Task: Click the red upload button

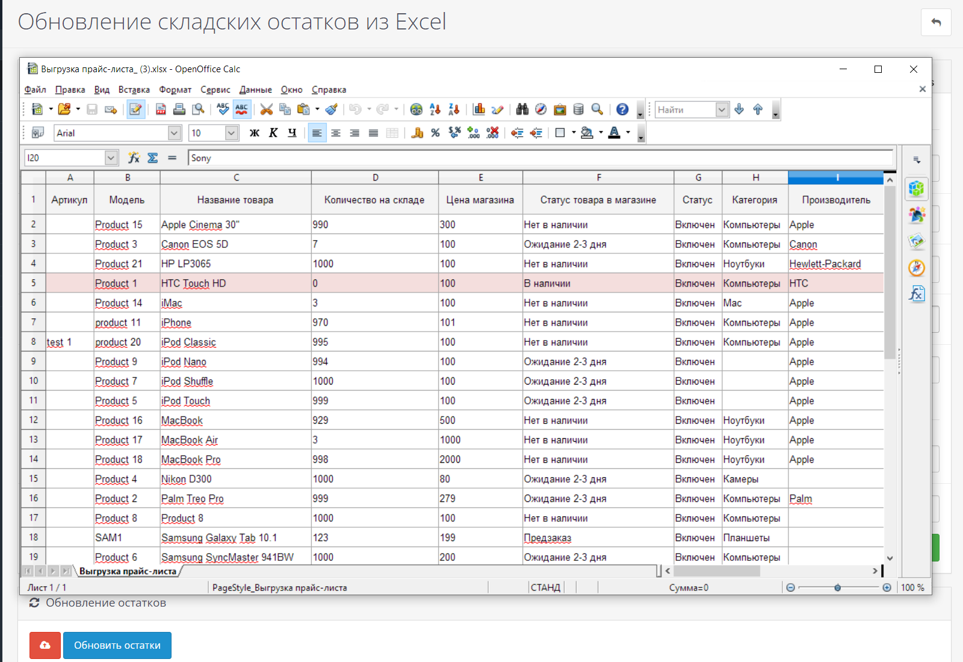Action: [x=45, y=645]
